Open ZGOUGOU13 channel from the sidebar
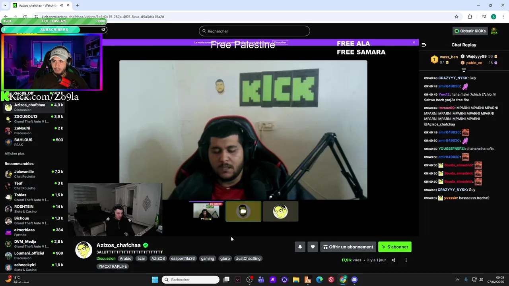The image size is (509, 286). (34, 119)
